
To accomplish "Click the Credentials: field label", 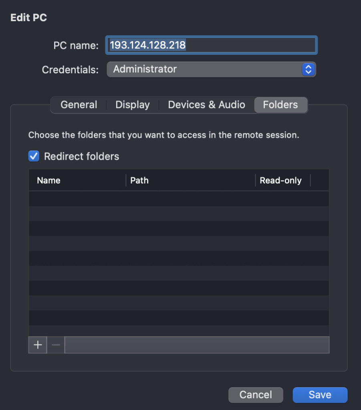I will 70,70.
